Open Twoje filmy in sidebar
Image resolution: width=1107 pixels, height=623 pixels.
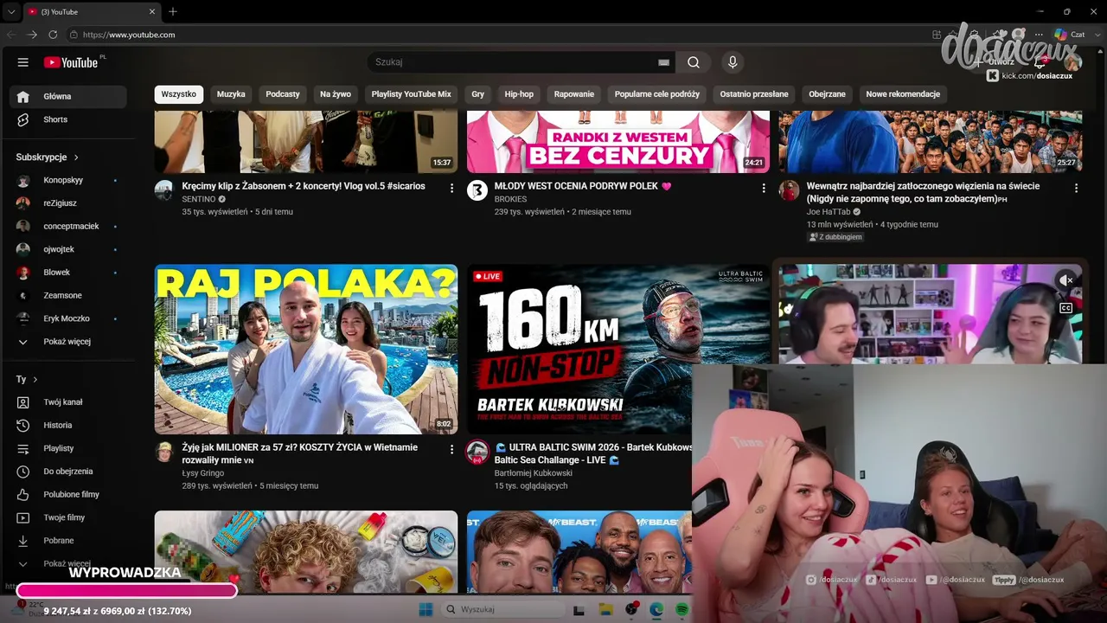[67, 517]
